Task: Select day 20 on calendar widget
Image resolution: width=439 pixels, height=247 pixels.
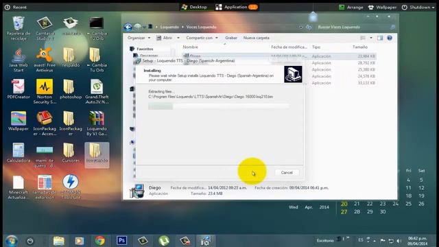Action: (344, 204)
